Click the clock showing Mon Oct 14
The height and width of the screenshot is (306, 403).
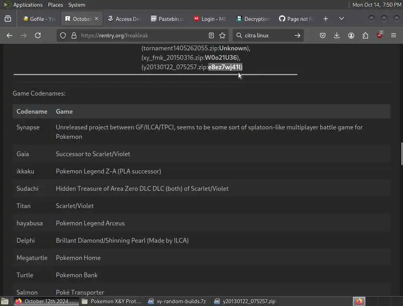(x=377, y=5)
